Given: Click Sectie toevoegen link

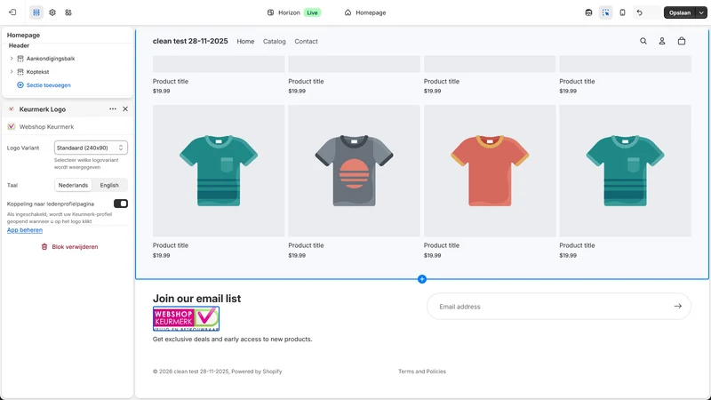Looking at the screenshot, I should [44, 84].
